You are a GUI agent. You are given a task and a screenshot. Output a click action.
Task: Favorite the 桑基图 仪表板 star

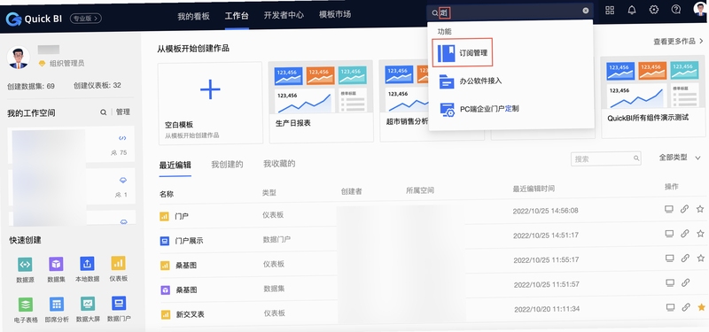point(701,258)
